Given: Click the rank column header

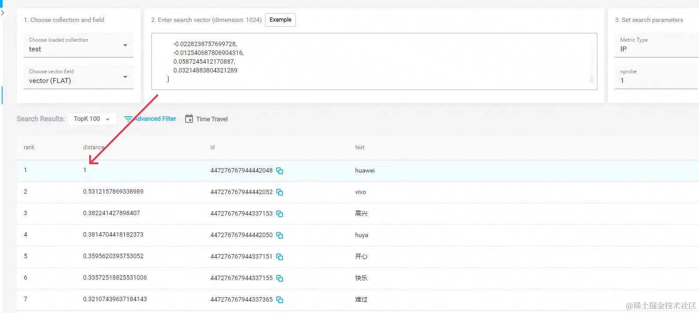Looking at the screenshot, I should (x=29, y=148).
